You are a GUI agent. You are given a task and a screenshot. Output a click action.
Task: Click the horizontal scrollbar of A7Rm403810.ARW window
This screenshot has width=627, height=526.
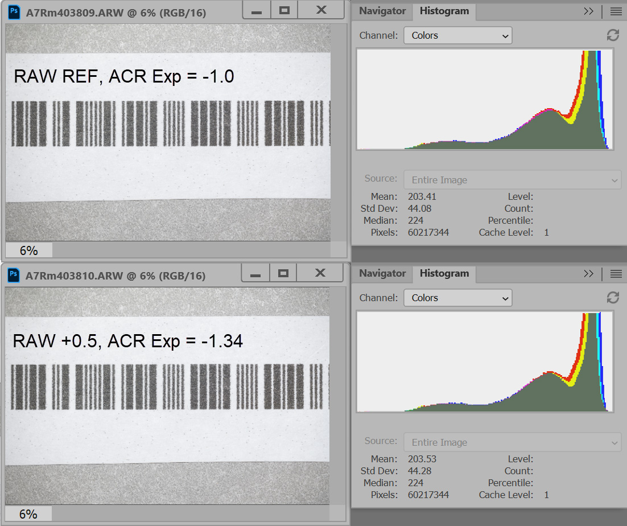[x=191, y=513]
